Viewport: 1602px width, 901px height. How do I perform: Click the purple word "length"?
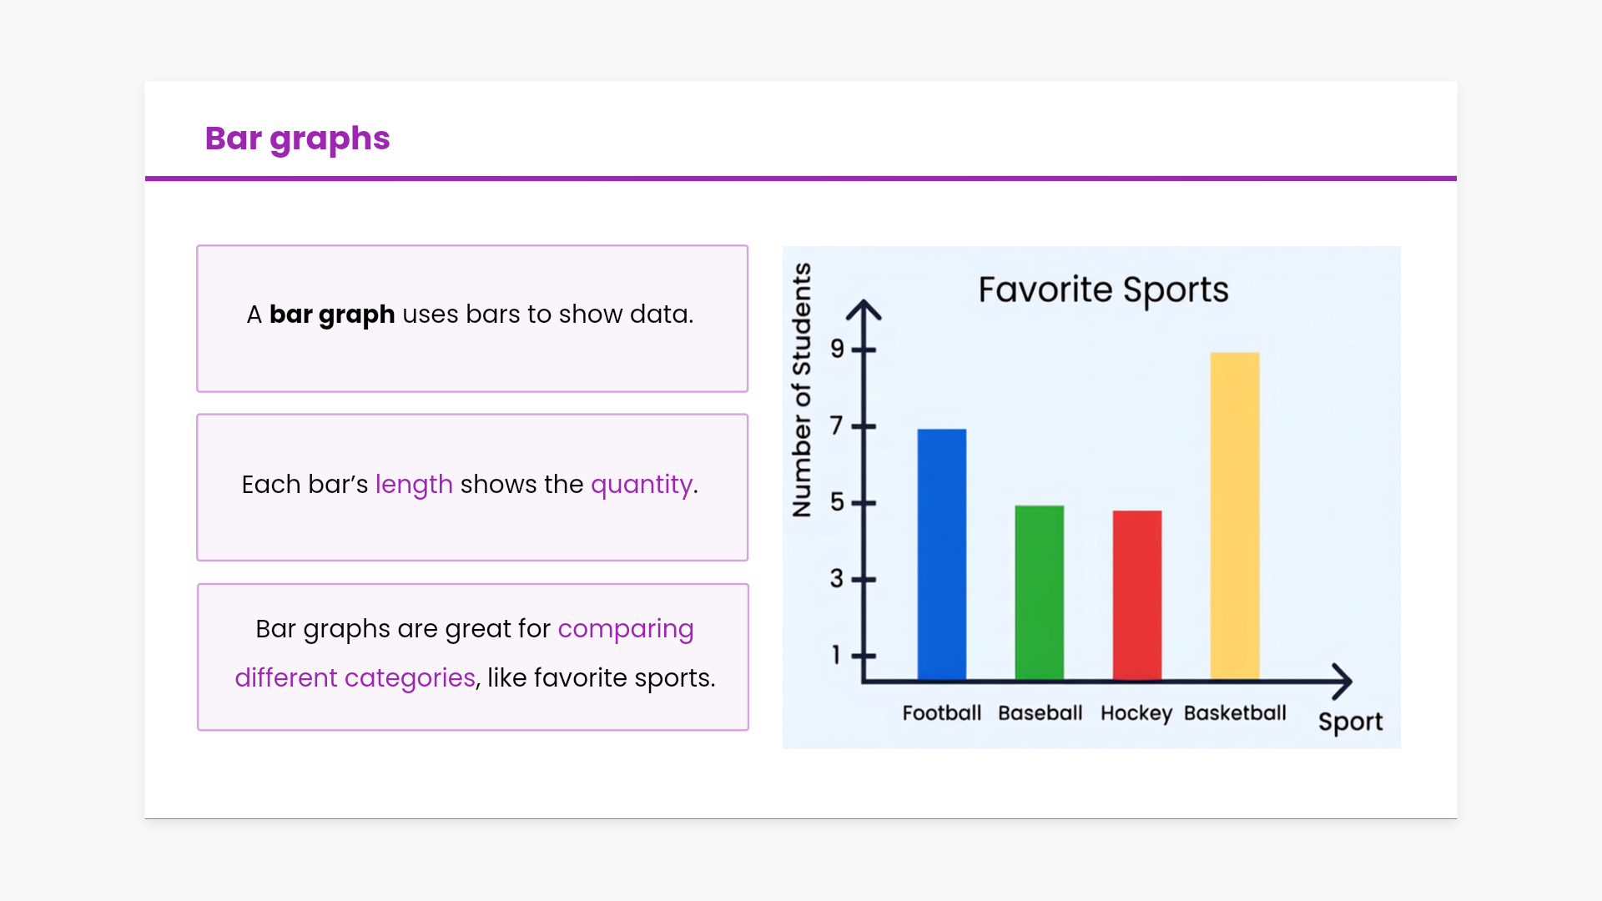tap(414, 485)
